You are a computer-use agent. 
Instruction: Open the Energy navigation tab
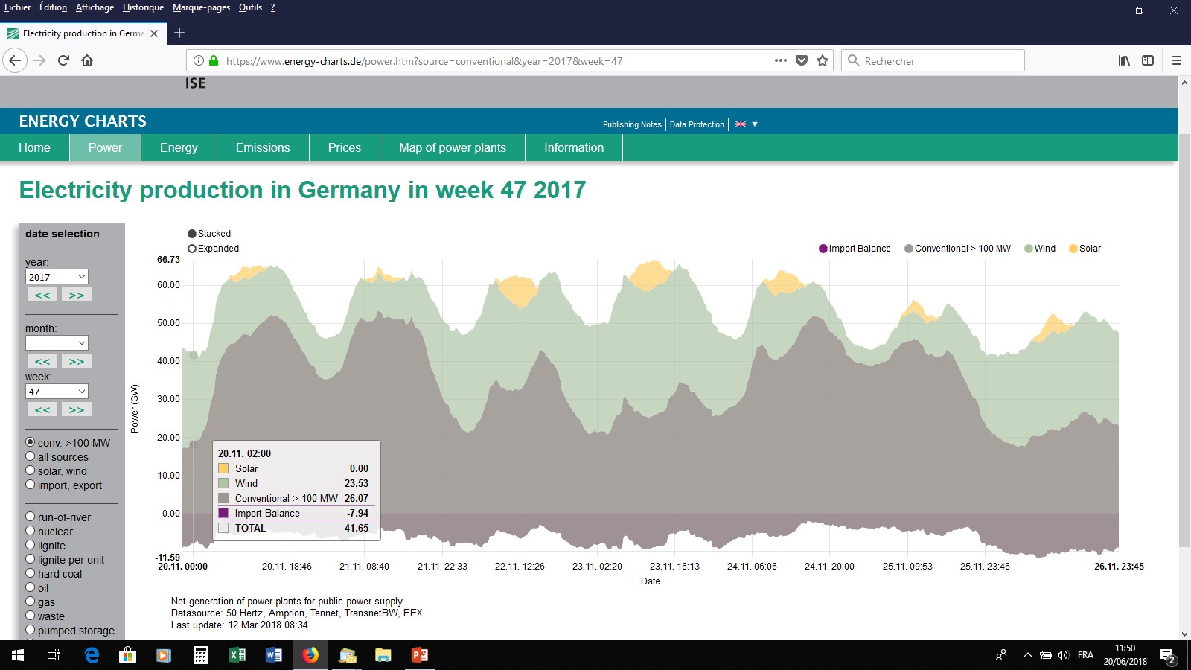pyautogui.click(x=179, y=147)
